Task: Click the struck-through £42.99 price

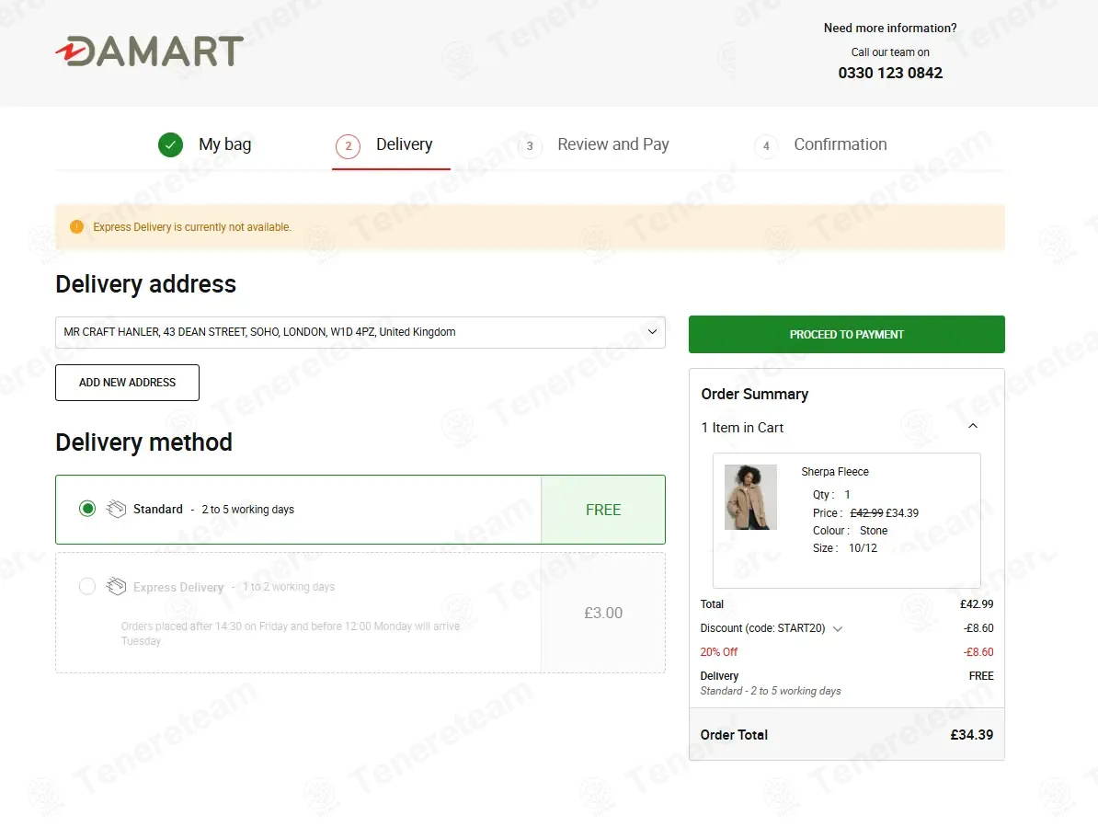Action: pyautogui.click(x=866, y=512)
